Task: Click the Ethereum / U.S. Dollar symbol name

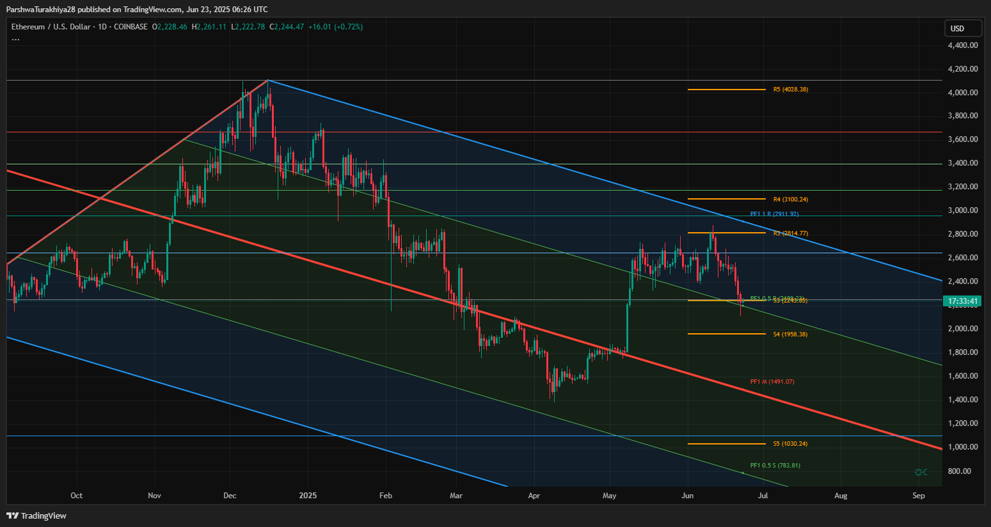Action: [50, 27]
